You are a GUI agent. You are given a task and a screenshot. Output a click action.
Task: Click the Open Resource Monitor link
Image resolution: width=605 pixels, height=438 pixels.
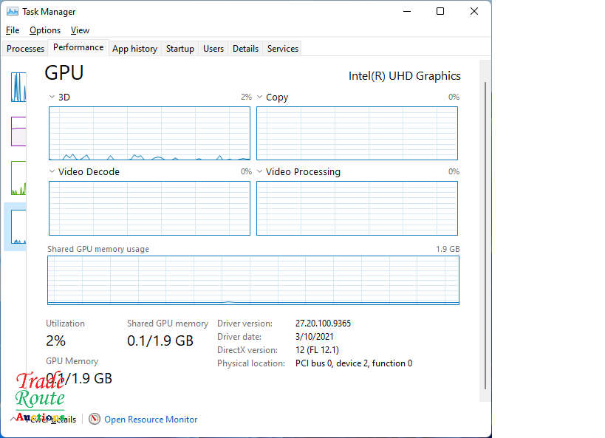tap(151, 420)
